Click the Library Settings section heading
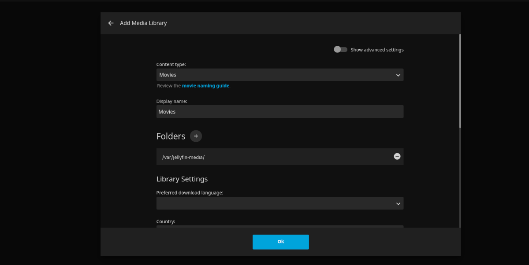 point(182,179)
